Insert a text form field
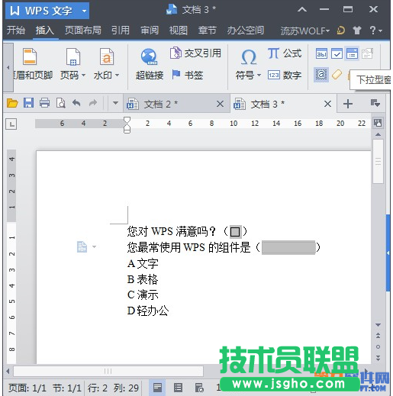393x396 pixels. click(321, 53)
